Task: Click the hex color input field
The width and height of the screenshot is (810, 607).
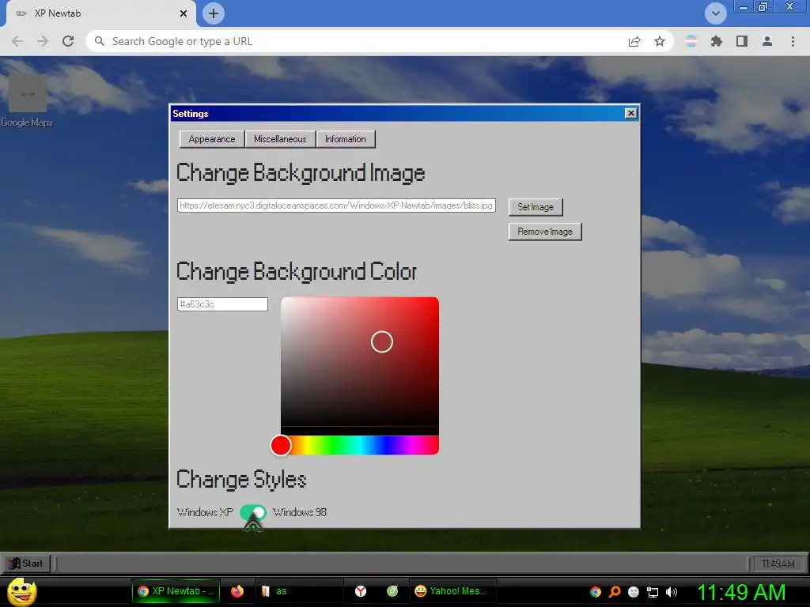Action: coord(222,304)
